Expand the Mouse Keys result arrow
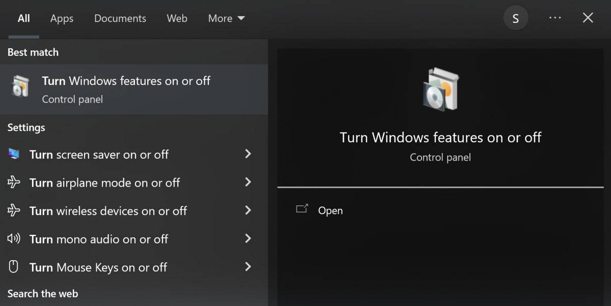 [x=248, y=266]
